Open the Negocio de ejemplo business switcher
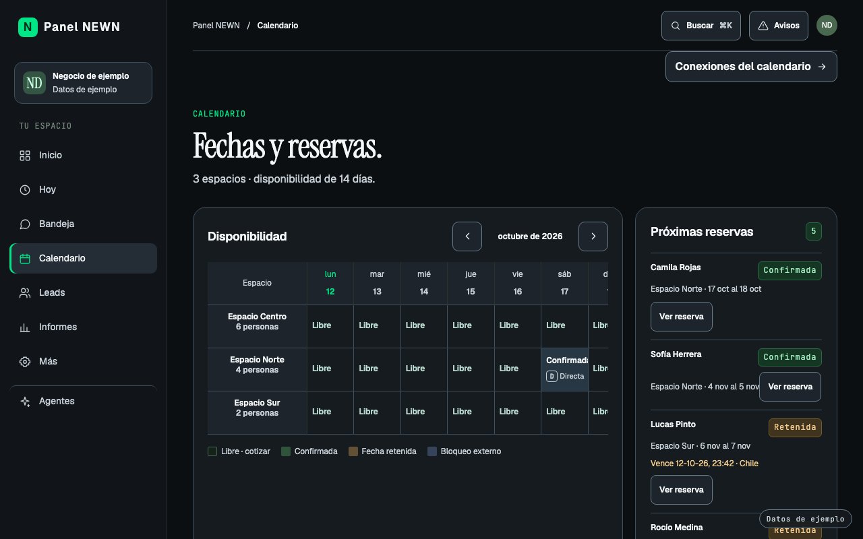Image resolution: width=863 pixels, height=539 pixels. pos(83,83)
